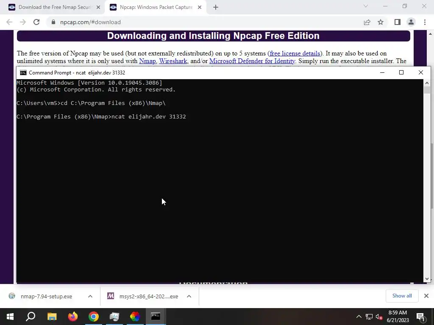Viewport: 434px width, 325px height.
Task: Open the gray monitor app in taskbar
Action: (x=114, y=317)
